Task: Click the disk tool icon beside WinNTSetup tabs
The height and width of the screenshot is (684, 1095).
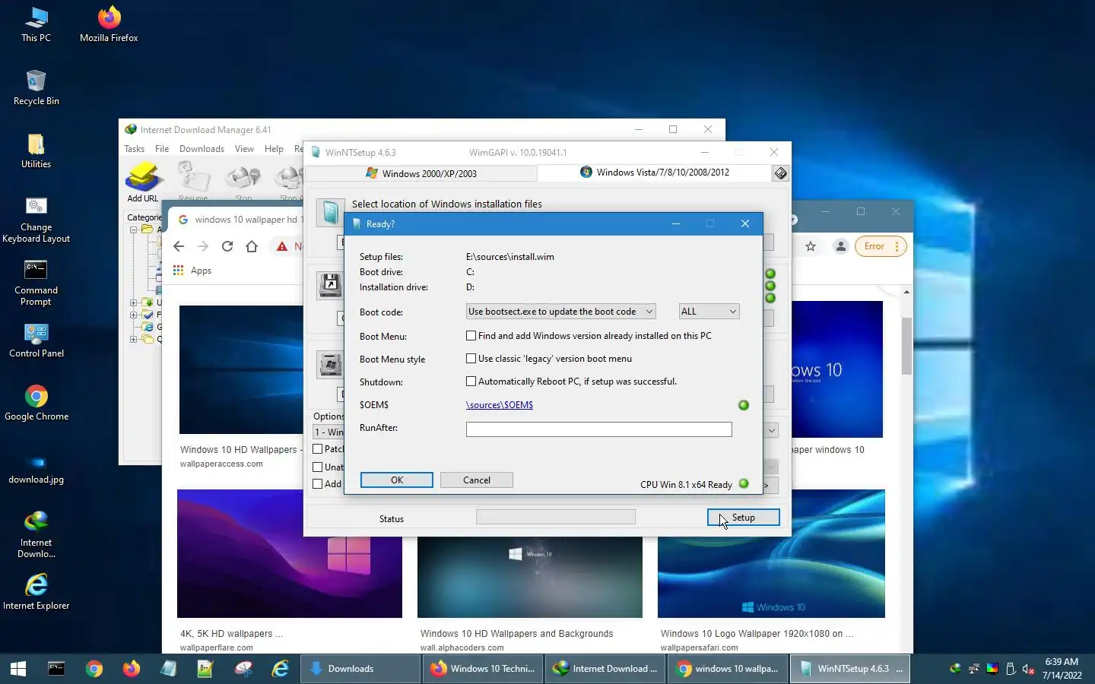Action: (781, 173)
